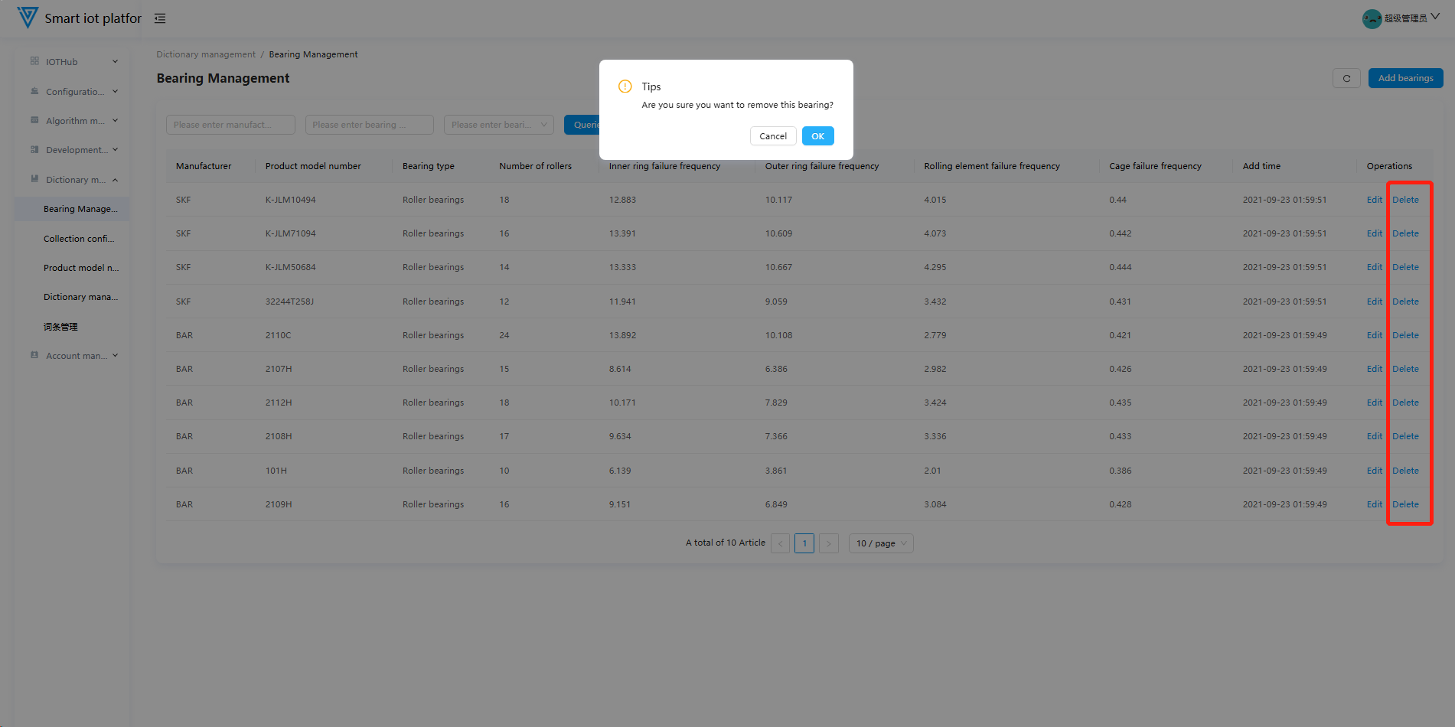Click the Smart iot platform logo icon
Screen dimensions: 1455x727
28,18
